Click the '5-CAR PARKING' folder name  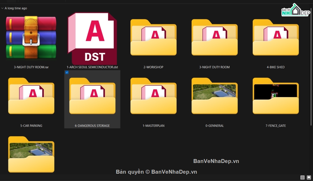31,126
